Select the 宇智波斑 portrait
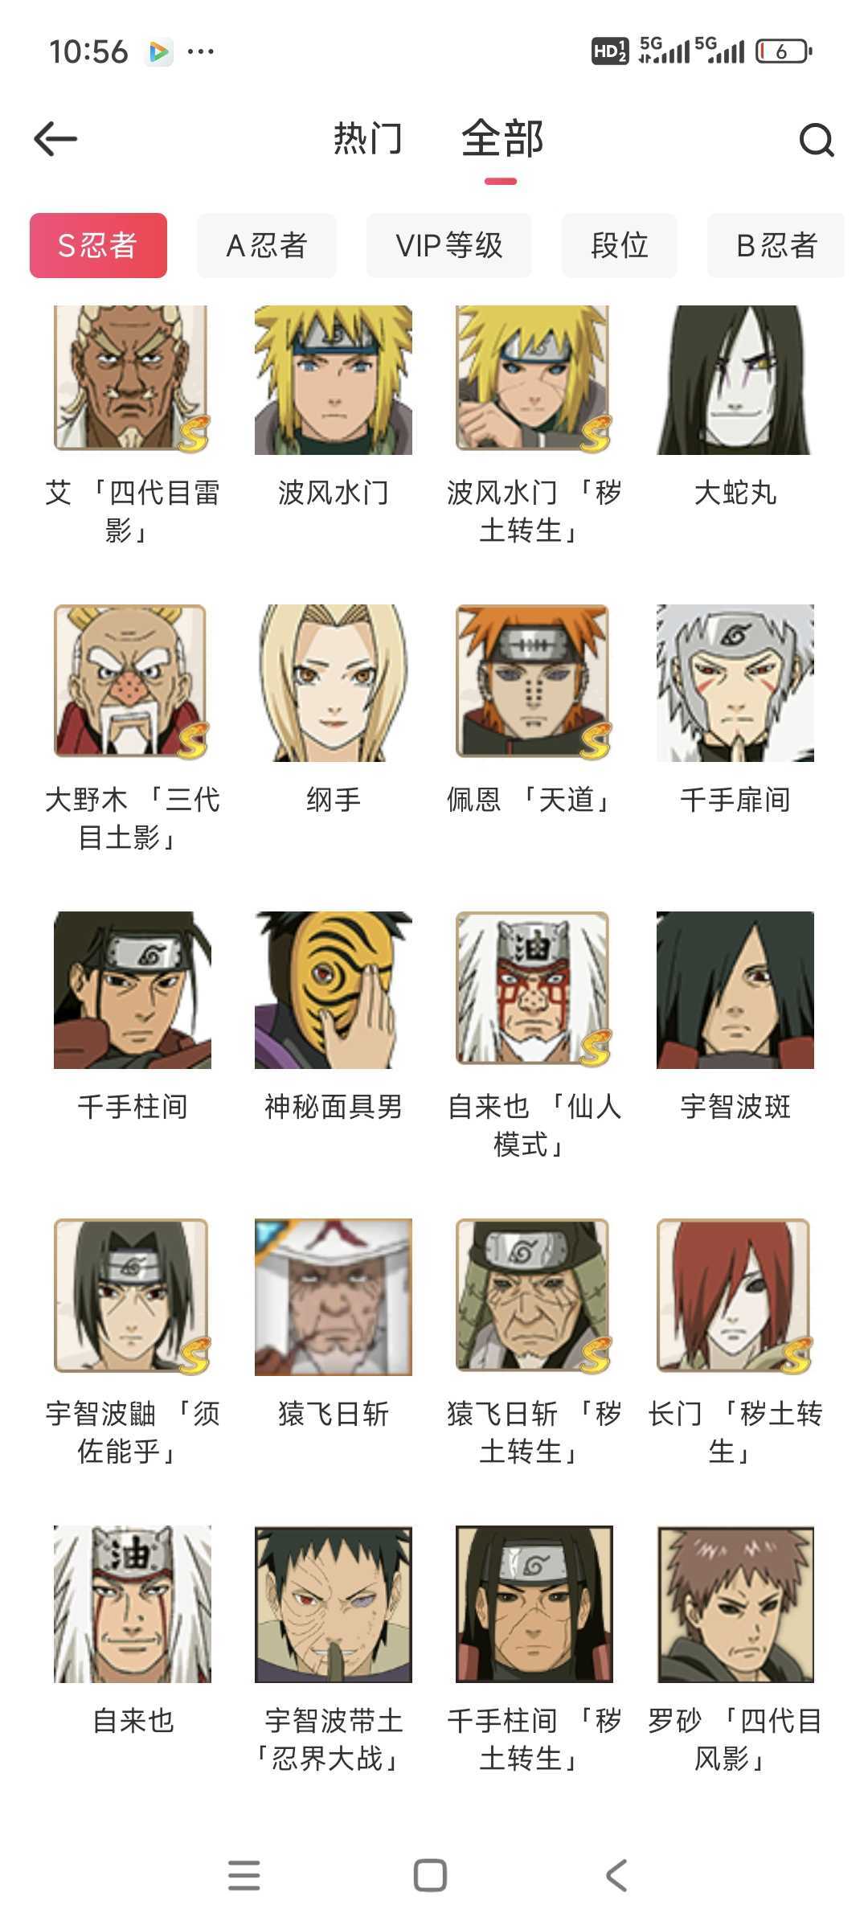This screenshot has height=1929, width=868. pyautogui.click(x=735, y=990)
